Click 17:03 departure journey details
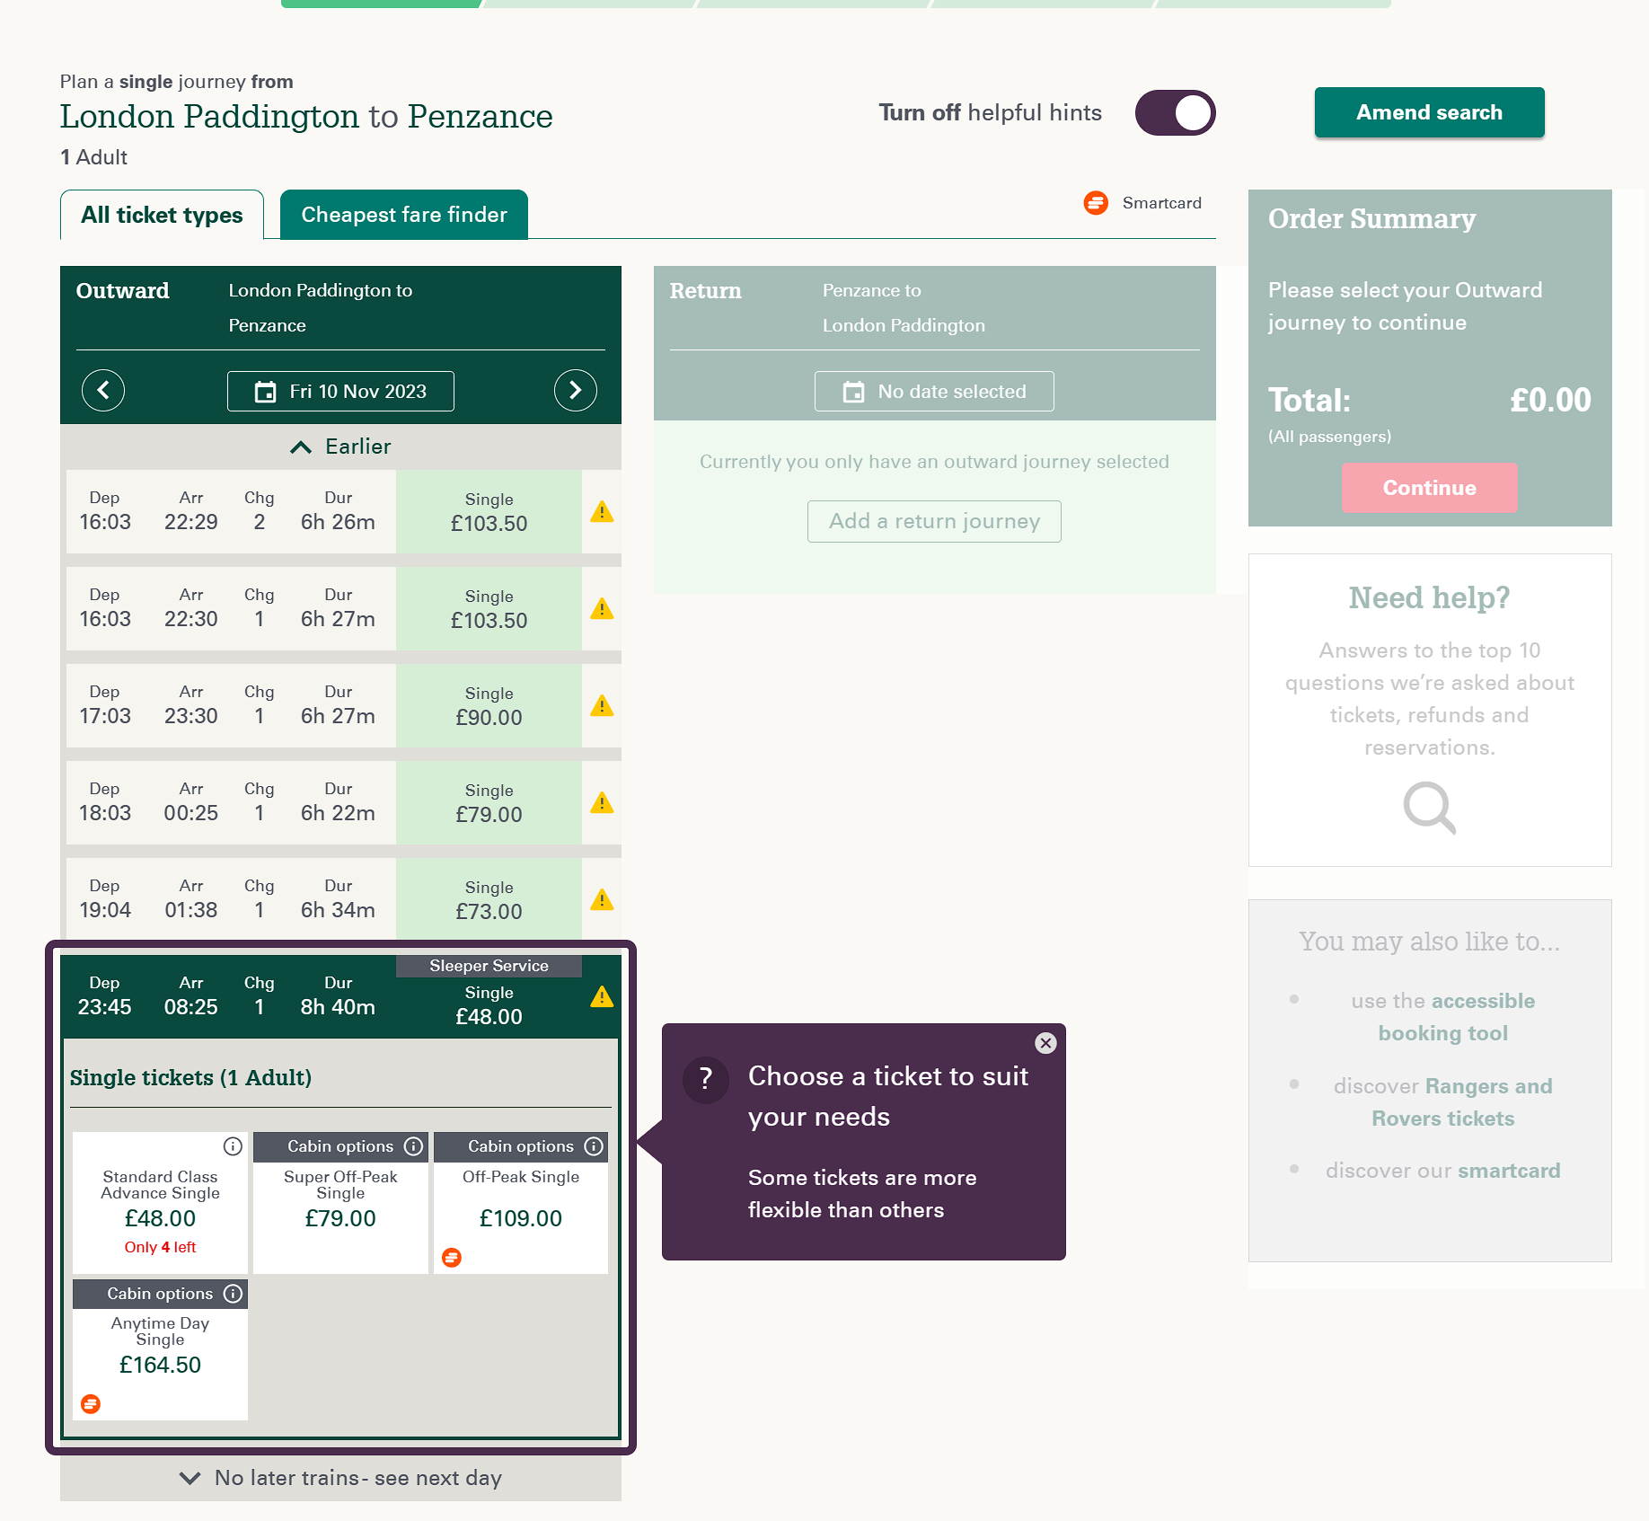 231,706
